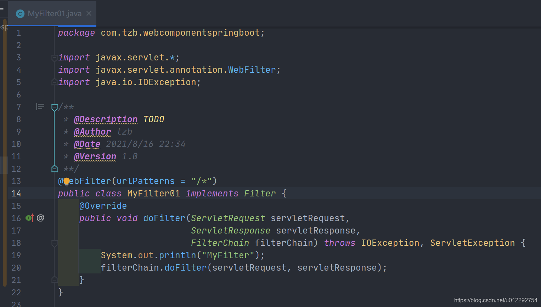541x307 pixels.
Task: Click javax.servlet import on line 3
Action: [x=135, y=58]
